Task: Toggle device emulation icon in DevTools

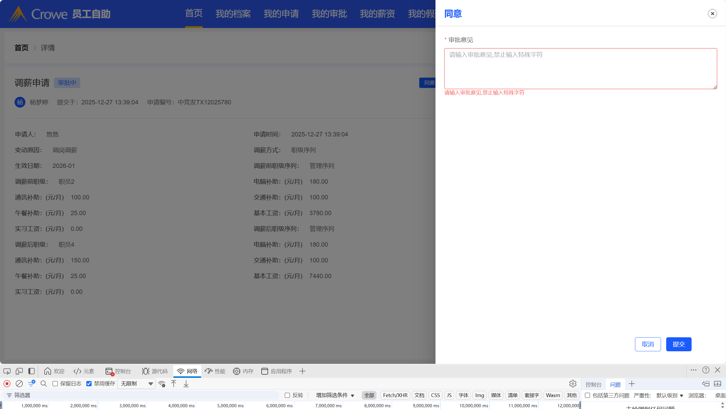Action: click(x=19, y=371)
